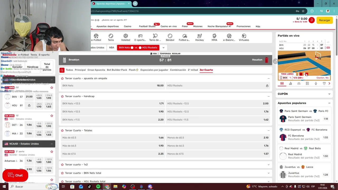Screen dimensions: 338x190
Task: Open the Voleibol sport category
Action: (126, 37)
